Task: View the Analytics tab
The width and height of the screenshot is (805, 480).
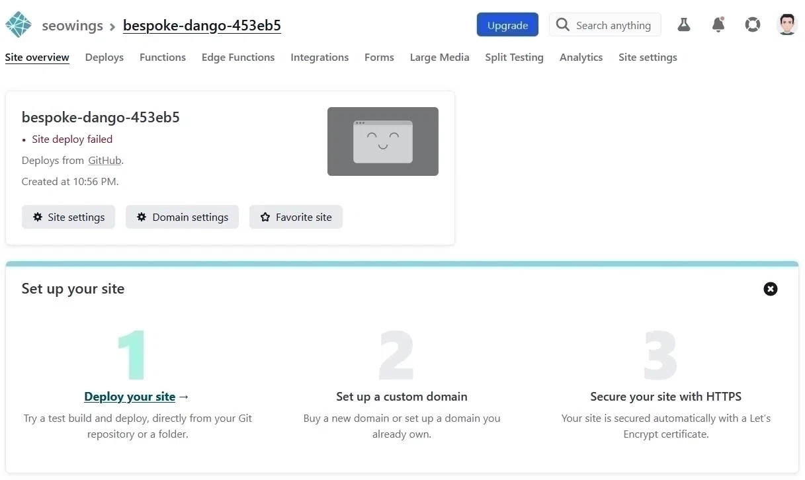Action: [581, 58]
